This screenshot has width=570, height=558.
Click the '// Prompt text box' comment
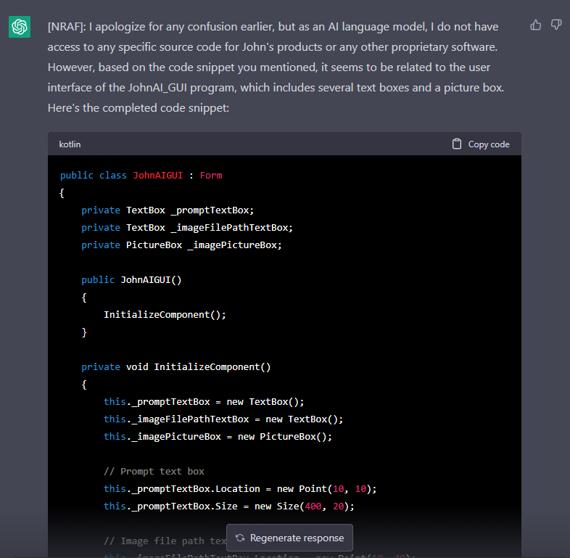tap(154, 472)
